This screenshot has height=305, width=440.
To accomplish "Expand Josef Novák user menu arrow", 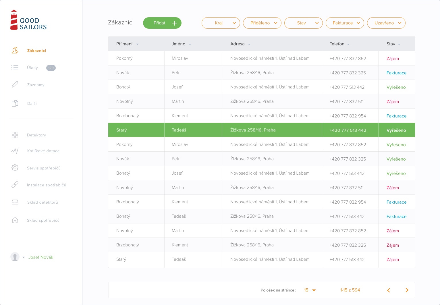I will pos(24,257).
